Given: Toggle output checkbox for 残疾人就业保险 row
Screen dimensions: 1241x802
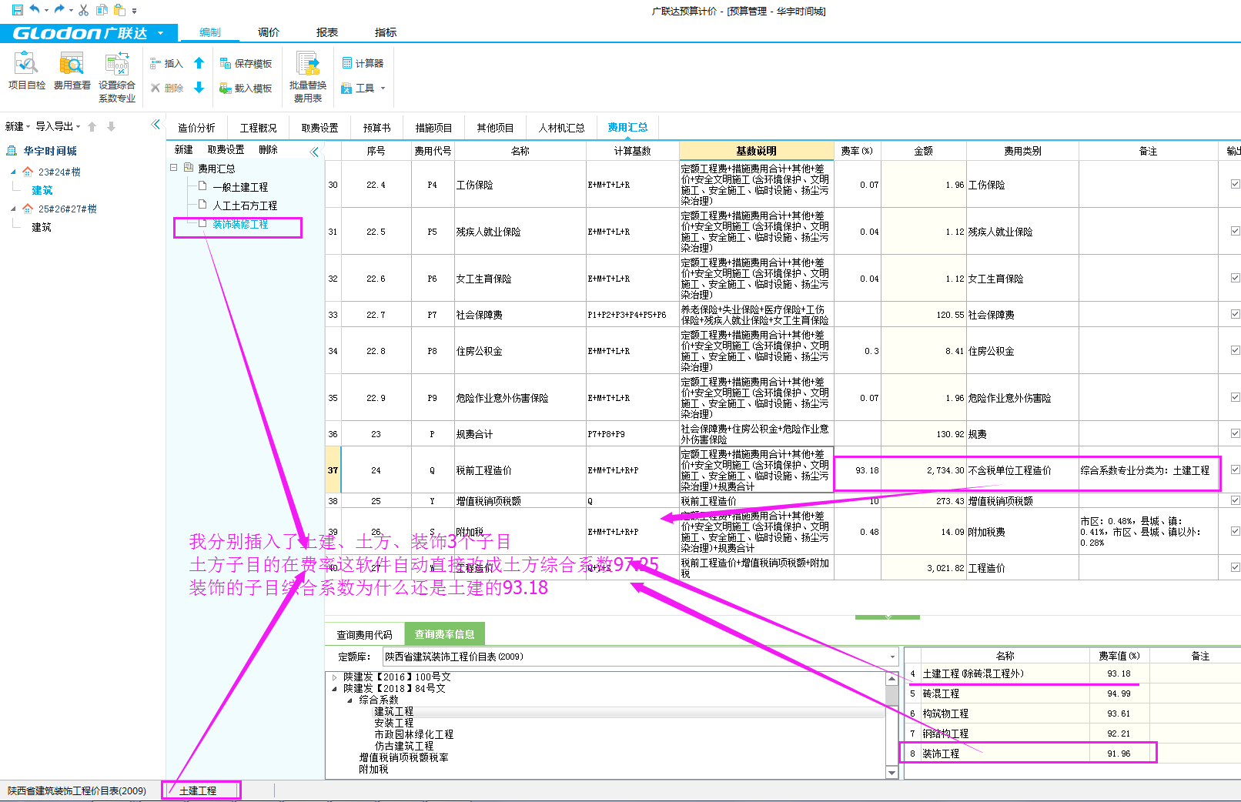Looking at the screenshot, I should [x=1235, y=231].
